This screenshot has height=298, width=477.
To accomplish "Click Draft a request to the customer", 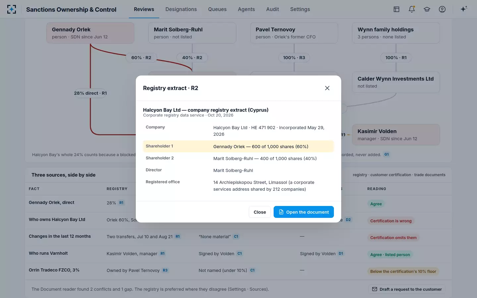I will click(x=407, y=289).
